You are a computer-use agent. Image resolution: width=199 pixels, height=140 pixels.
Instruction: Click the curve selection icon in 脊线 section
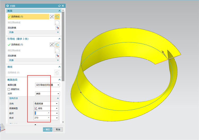coord(57,73)
